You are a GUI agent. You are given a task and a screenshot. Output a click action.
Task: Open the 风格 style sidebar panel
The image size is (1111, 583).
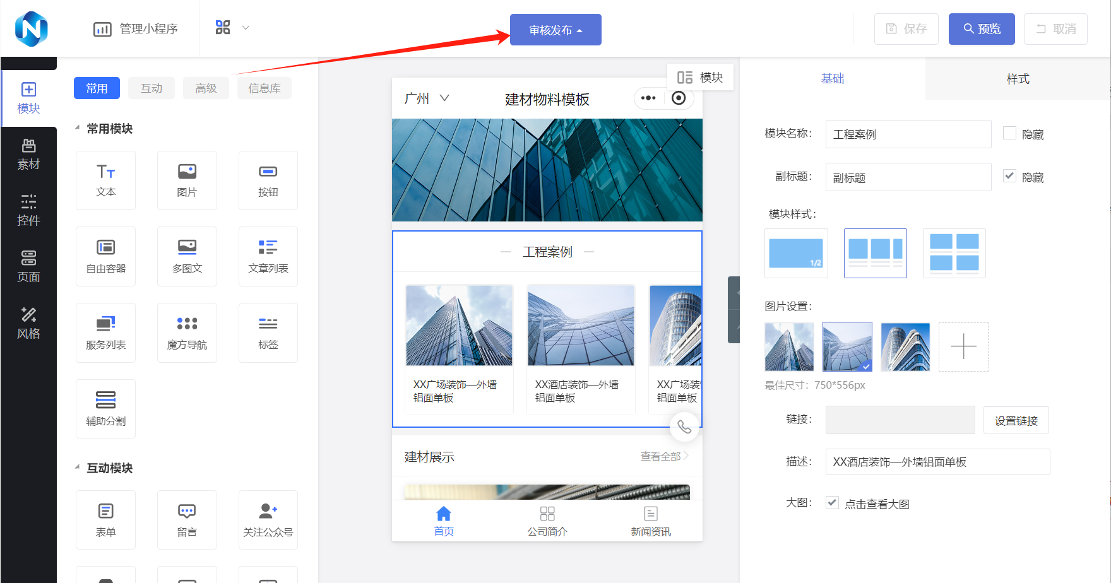[28, 324]
